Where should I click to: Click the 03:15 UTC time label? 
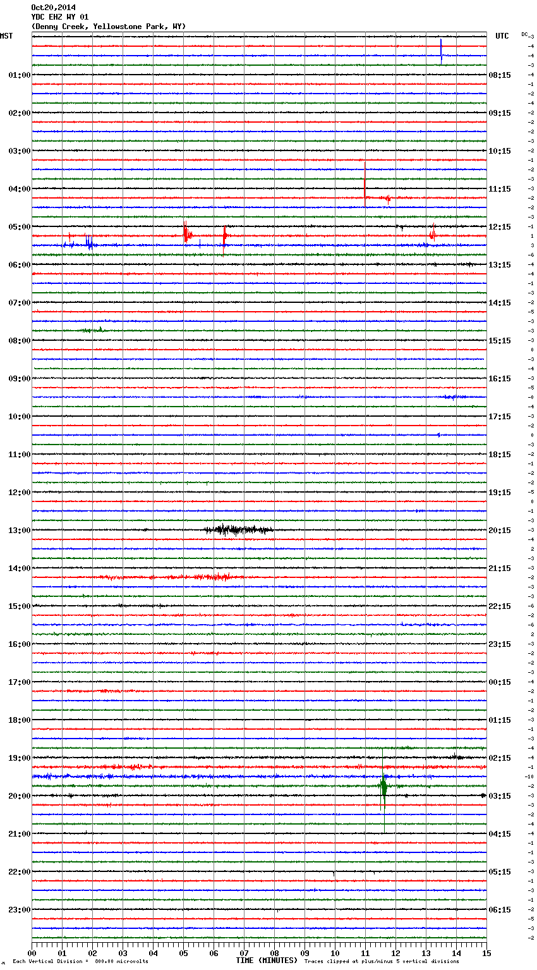click(x=500, y=796)
